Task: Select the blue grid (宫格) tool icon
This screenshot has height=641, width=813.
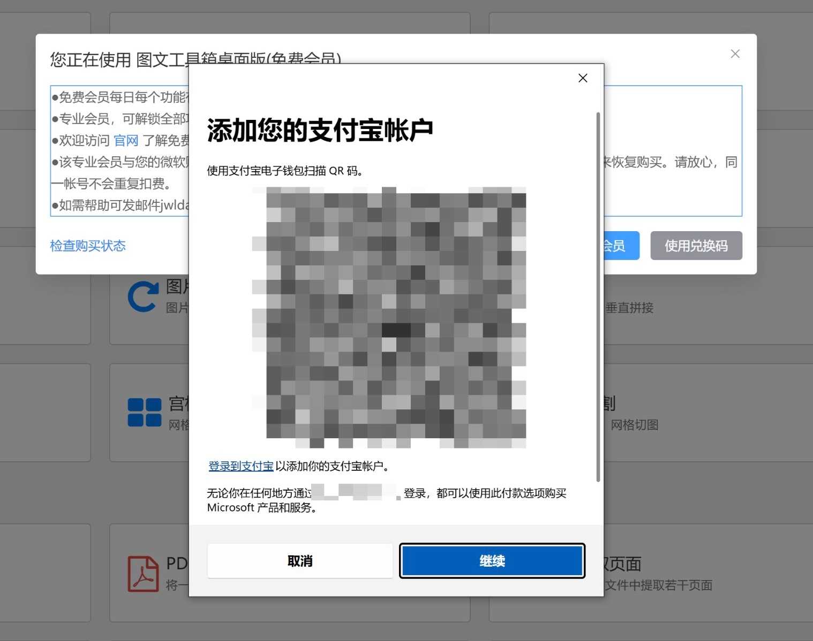Action: tap(144, 411)
